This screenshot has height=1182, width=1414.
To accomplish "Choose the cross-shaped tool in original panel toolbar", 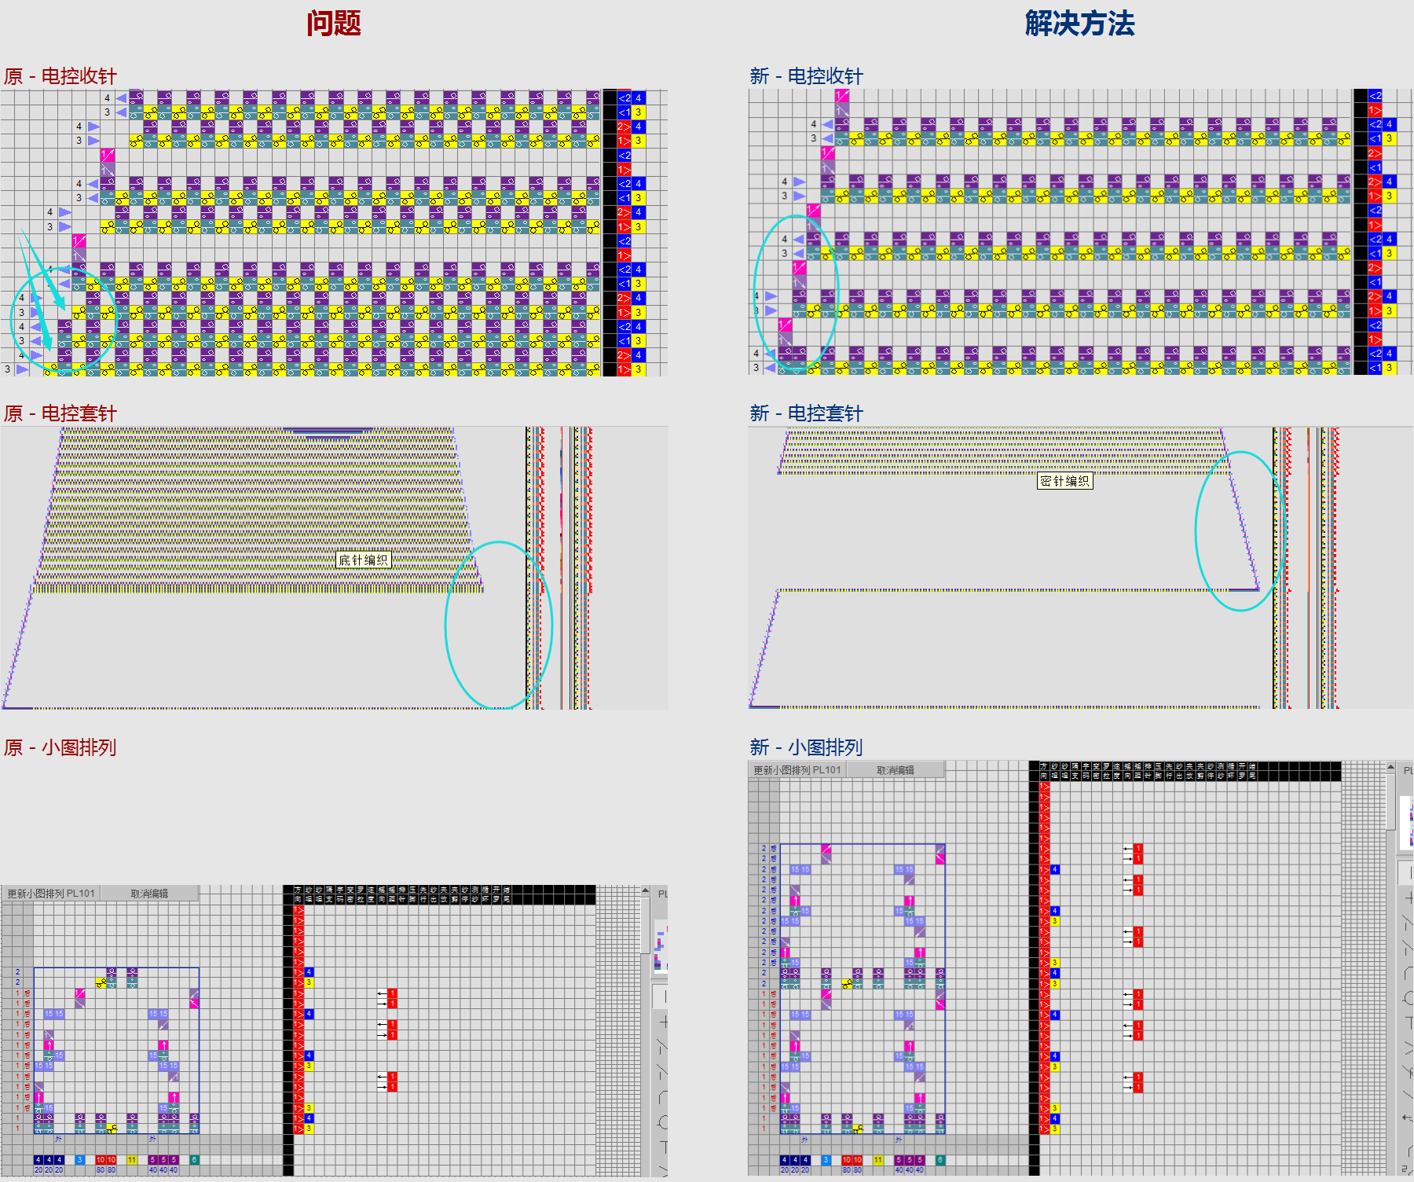I will [x=663, y=1022].
